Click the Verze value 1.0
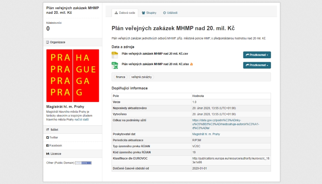The width and height of the screenshot is (322, 184). click(194, 102)
